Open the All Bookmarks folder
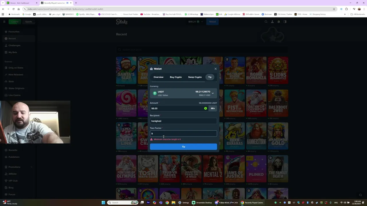Image resolution: width=367 pixels, height=206 pixels. pos(358,14)
